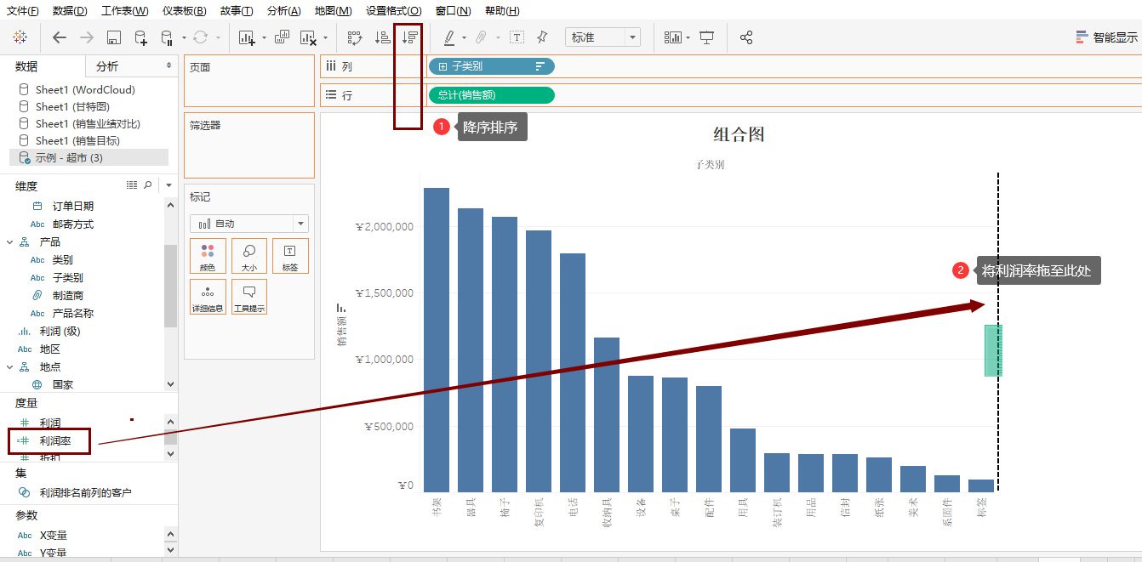Click the search fields magnifier icon
This screenshot has height=562, width=1142.
pos(148,184)
